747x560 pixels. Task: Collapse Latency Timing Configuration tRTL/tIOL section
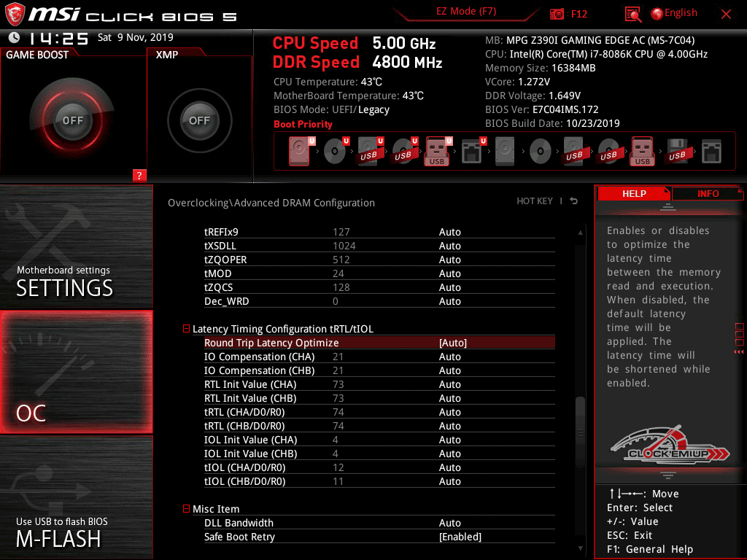pos(187,329)
